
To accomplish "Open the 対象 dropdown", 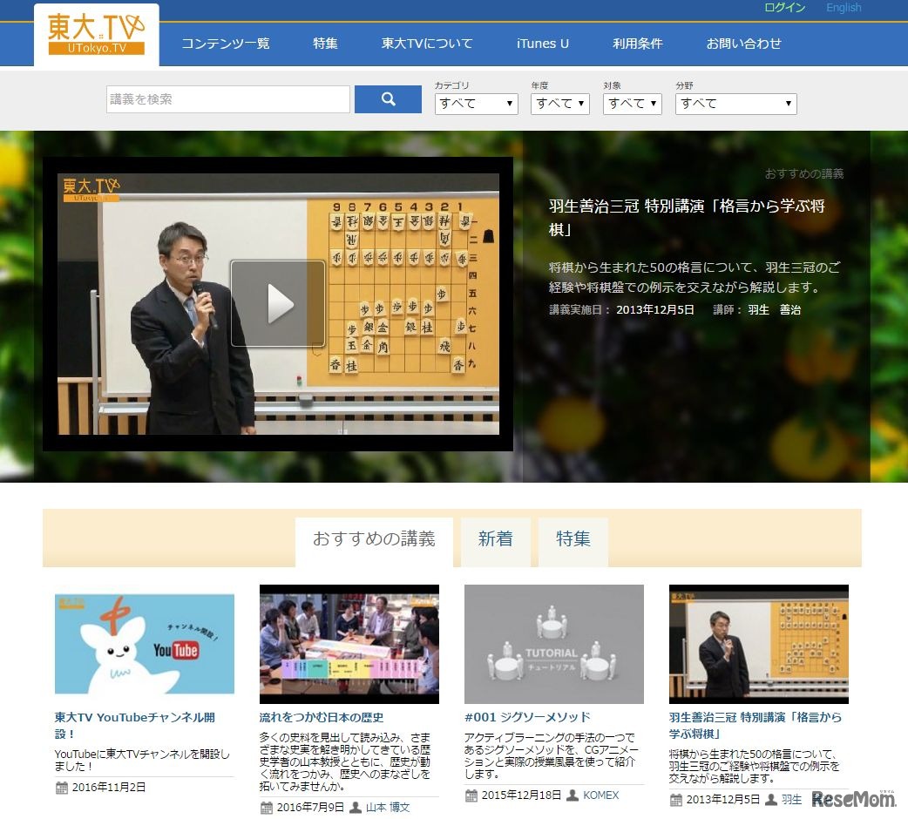I will point(632,104).
